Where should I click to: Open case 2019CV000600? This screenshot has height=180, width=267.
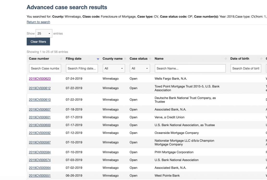click(x=40, y=125)
